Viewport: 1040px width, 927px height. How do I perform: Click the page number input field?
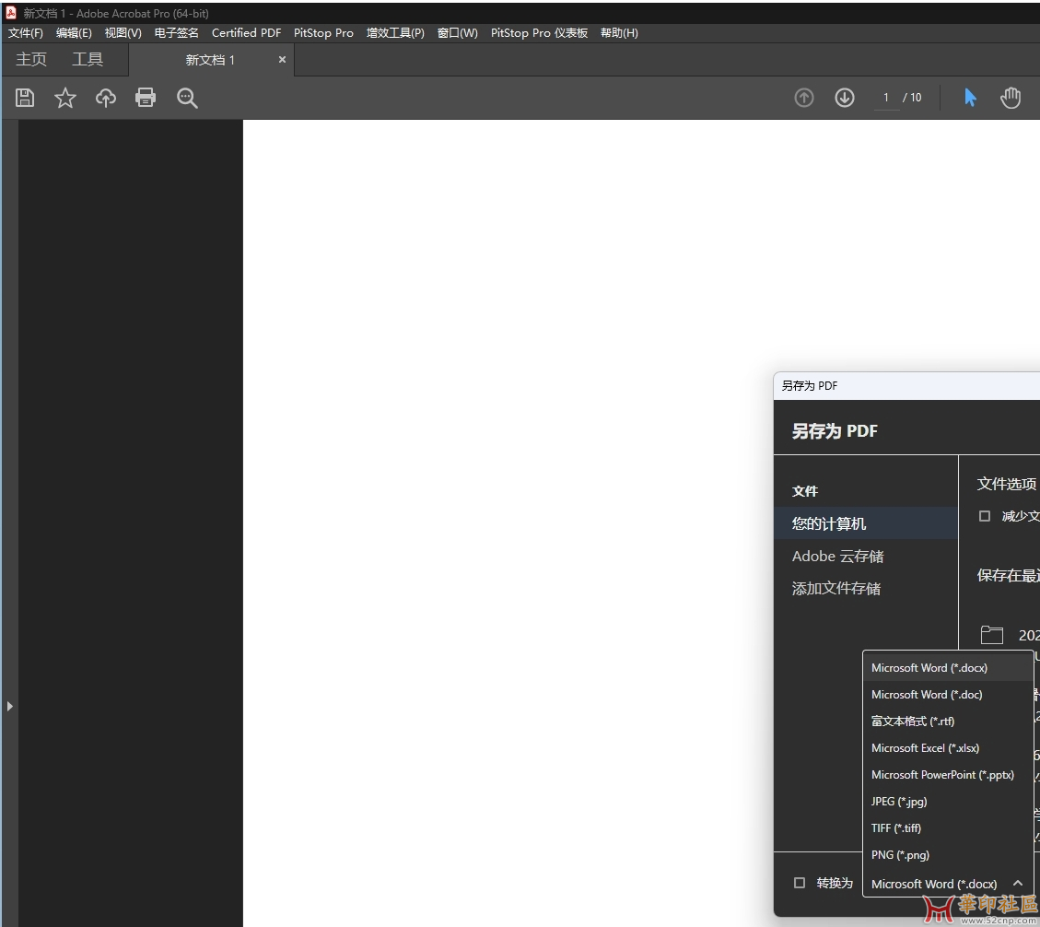pyautogui.click(x=886, y=98)
